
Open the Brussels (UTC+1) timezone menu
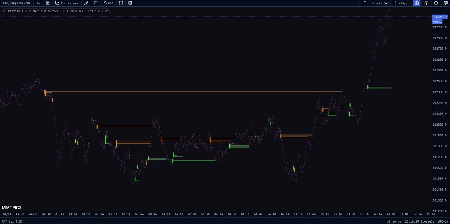pyautogui.click(x=426, y=221)
